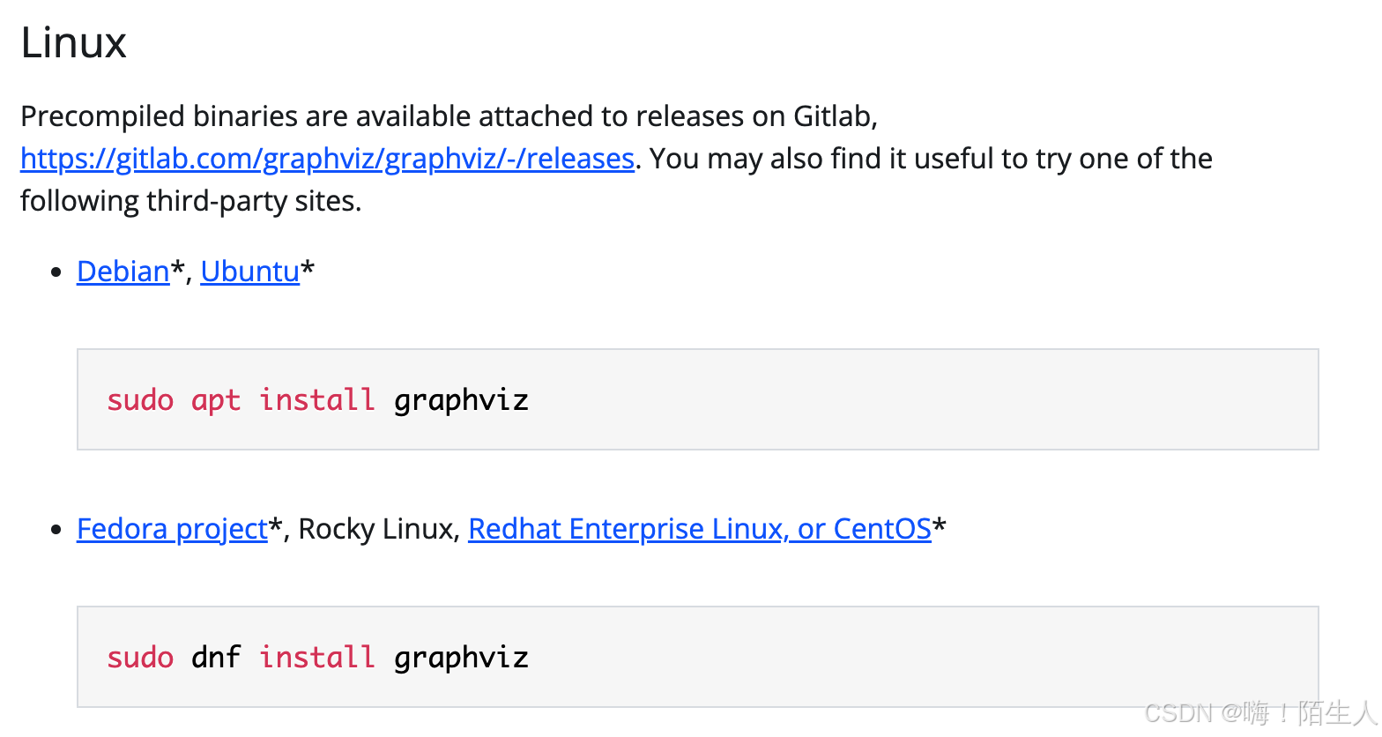This screenshot has width=1382, height=737.
Task: Click "dnf" in the second command
Action: 216,658
